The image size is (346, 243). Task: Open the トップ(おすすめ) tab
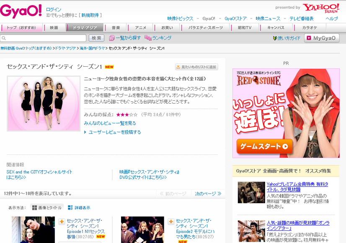coord(21,28)
